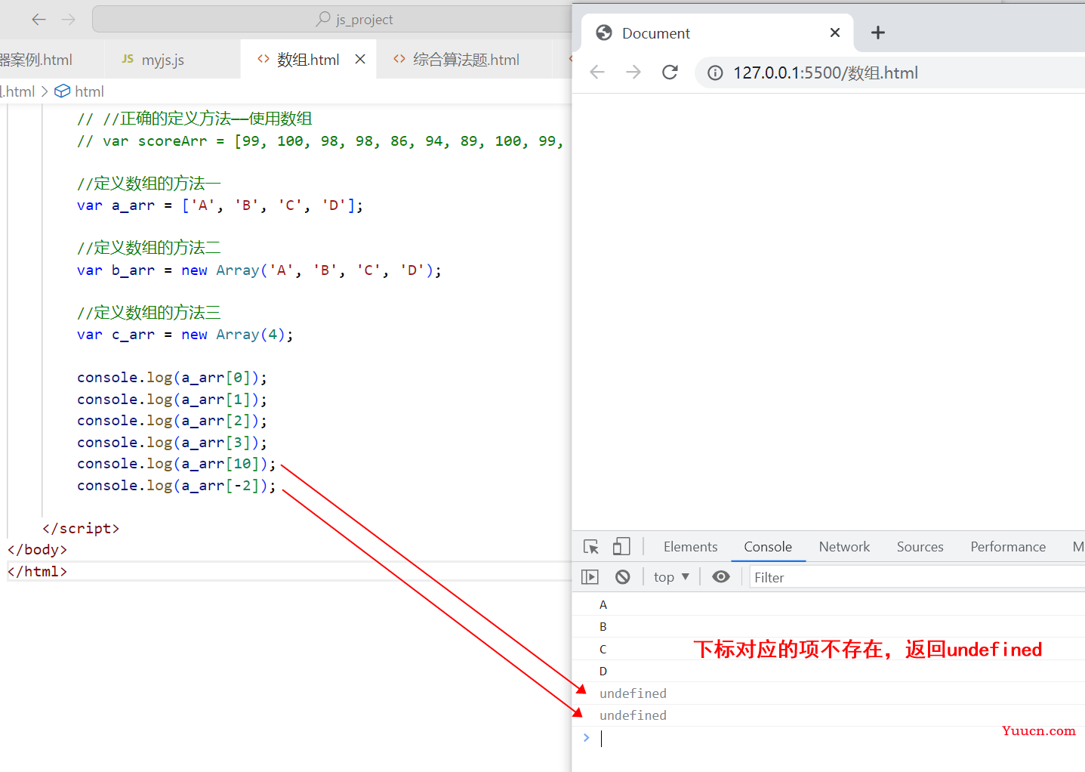Open the js_project search command box
This screenshot has width=1085, height=772.
tap(332, 20)
